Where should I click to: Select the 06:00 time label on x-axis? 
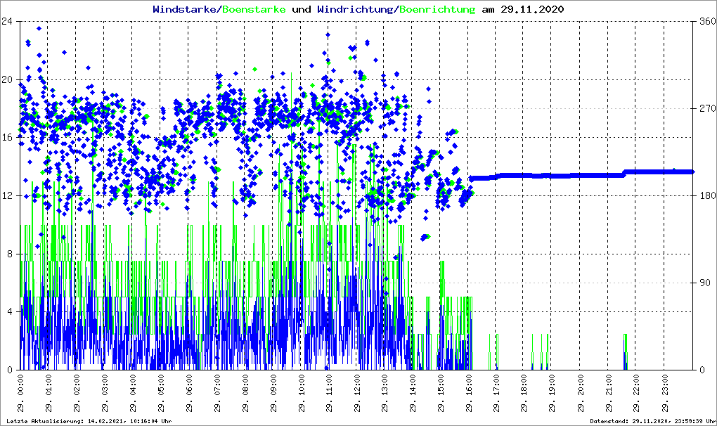[189, 394]
